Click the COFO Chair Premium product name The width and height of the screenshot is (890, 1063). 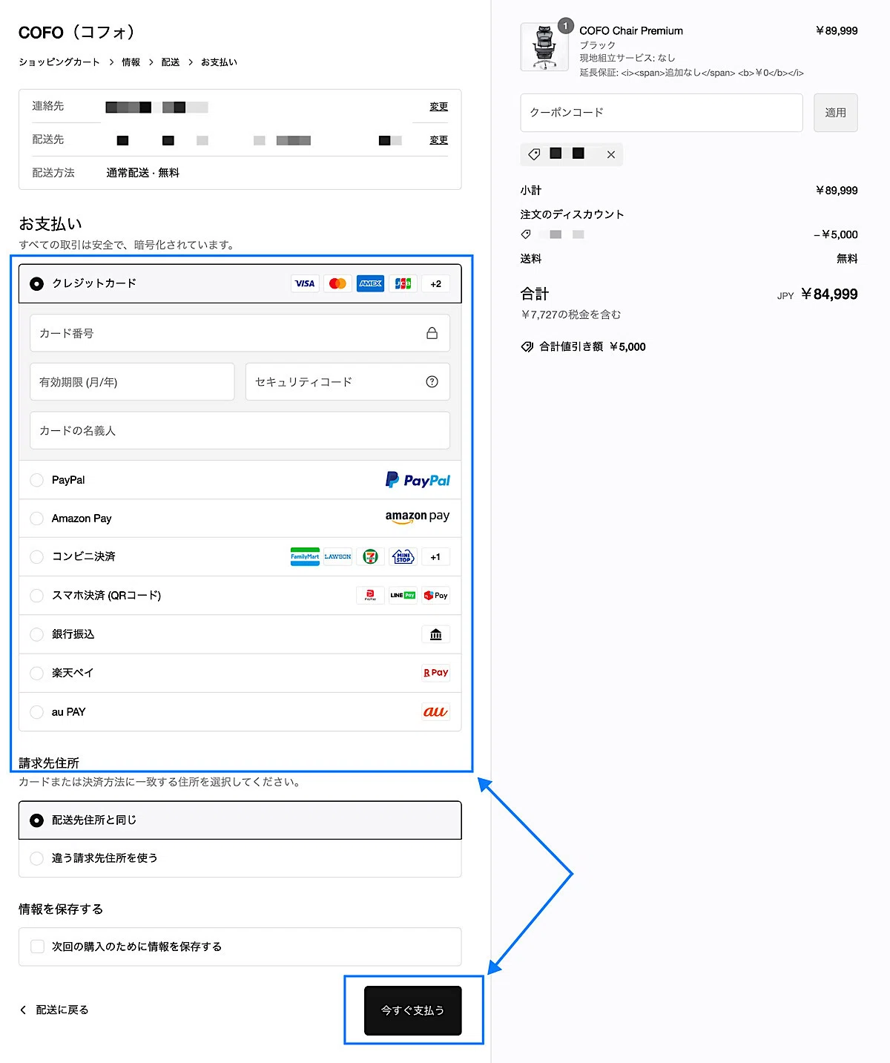631,30
